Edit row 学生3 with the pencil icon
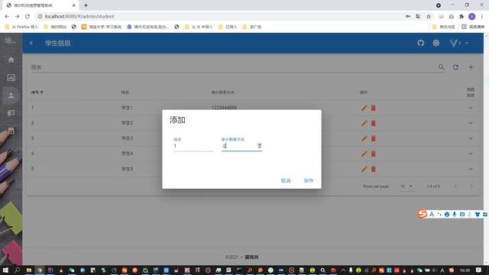This screenshot has height=275, width=489. point(364,138)
